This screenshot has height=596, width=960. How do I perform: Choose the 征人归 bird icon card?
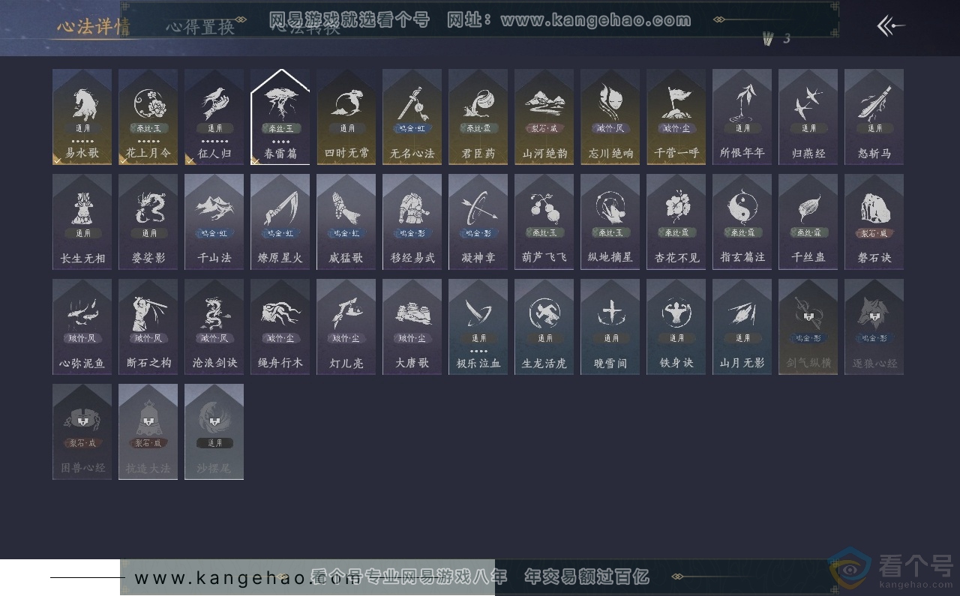point(214,117)
